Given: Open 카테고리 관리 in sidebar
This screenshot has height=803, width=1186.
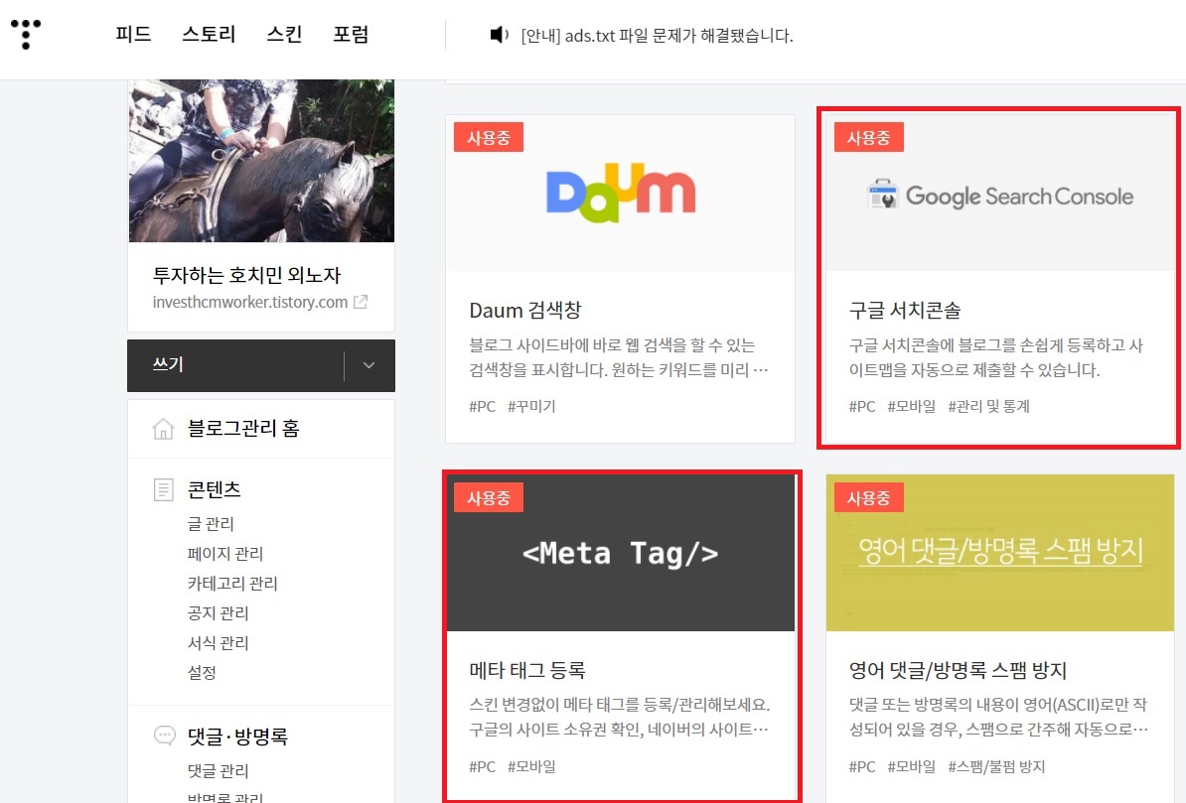Looking at the screenshot, I should (233, 583).
